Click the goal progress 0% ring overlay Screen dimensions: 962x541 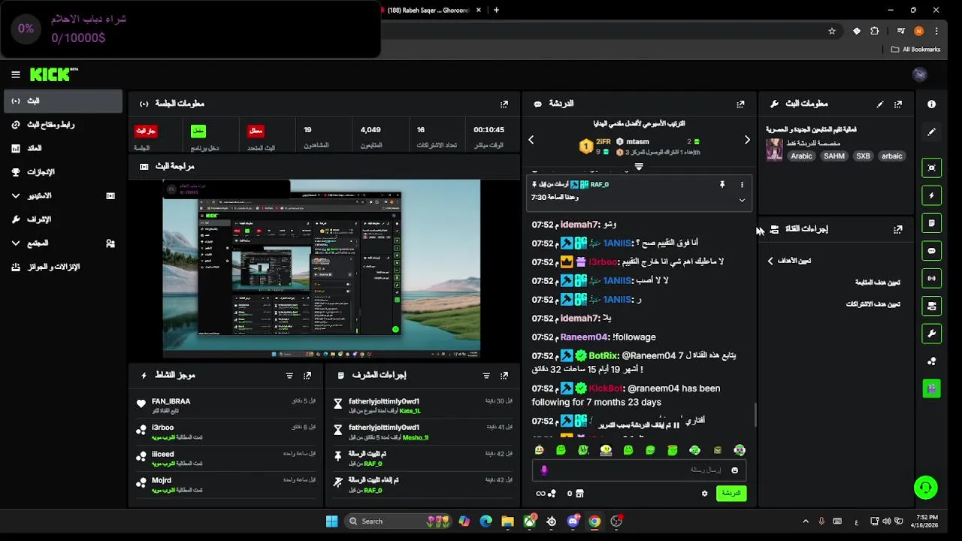[x=26, y=29]
